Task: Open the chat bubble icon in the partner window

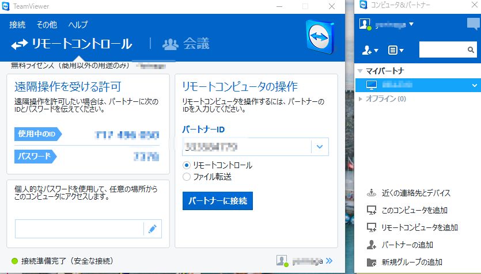Action: [x=474, y=24]
